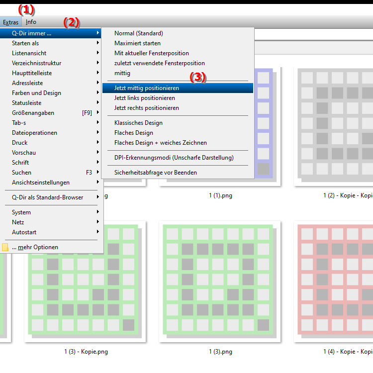
Task: Expand the Dateioperationen submenu
Action: point(34,133)
